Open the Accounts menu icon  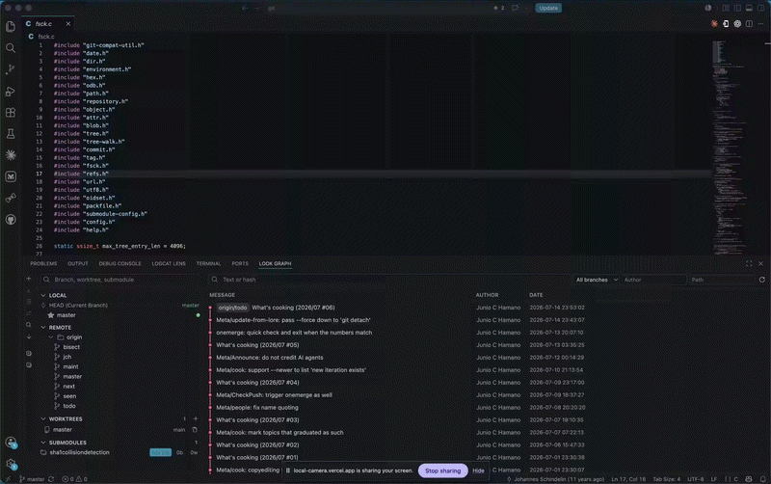11,443
